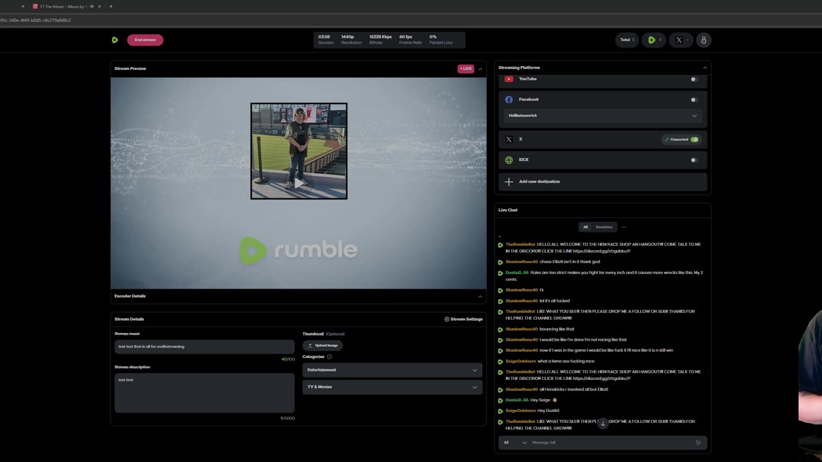Click the chat Message input field

pyautogui.click(x=610, y=443)
